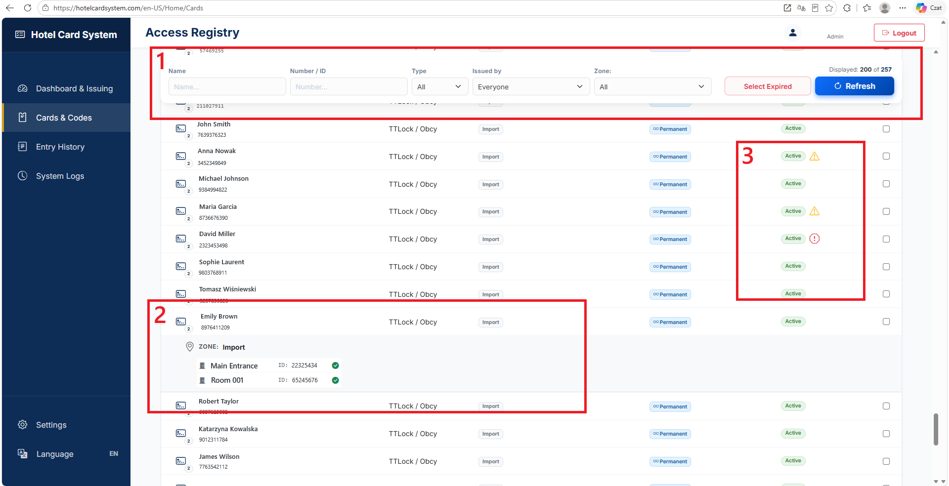The width and height of the screenshot is (949, 486).
Task: Click the Refresh button
Action: point(854,86)
